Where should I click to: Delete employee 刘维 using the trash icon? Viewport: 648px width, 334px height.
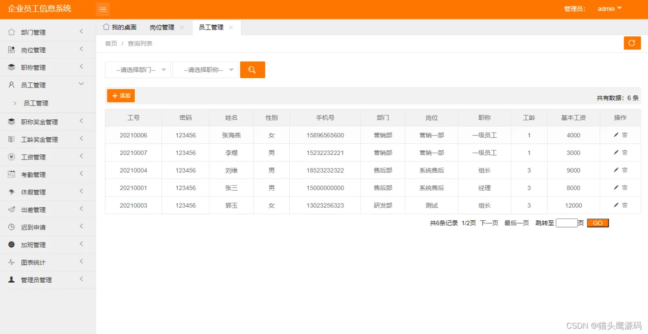(625, 170)
